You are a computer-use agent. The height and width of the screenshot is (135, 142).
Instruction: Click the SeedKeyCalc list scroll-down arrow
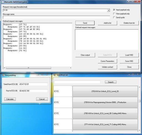pyautogui.click(x=140, y=130)
